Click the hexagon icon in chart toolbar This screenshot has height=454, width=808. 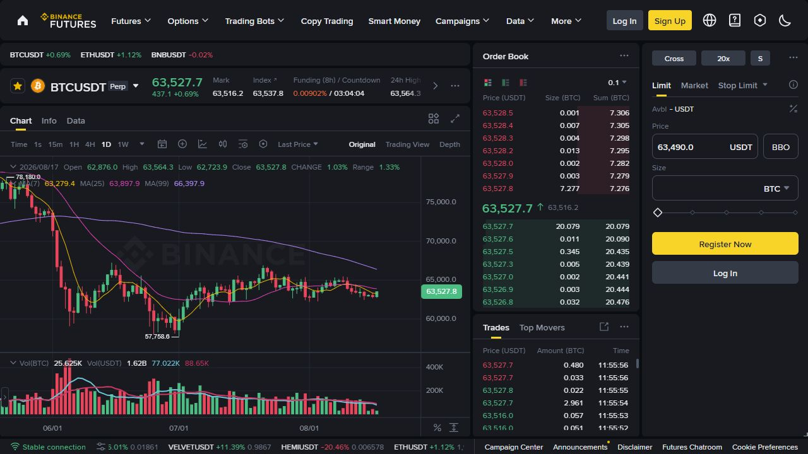(x=263, y=144)
